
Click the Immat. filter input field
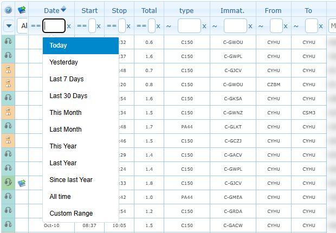pyautogui.click(x=235, y=25)
